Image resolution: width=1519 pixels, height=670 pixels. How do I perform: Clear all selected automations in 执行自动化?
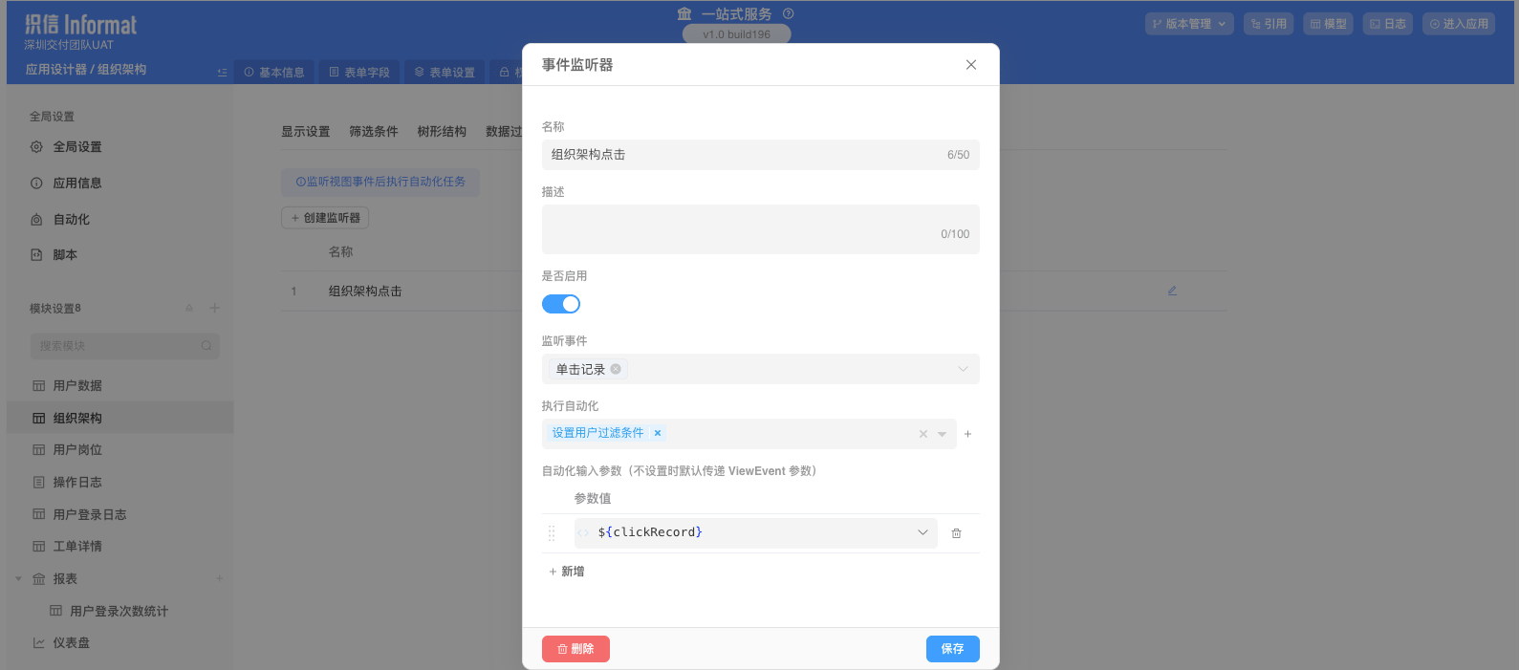tap(923, 434)
